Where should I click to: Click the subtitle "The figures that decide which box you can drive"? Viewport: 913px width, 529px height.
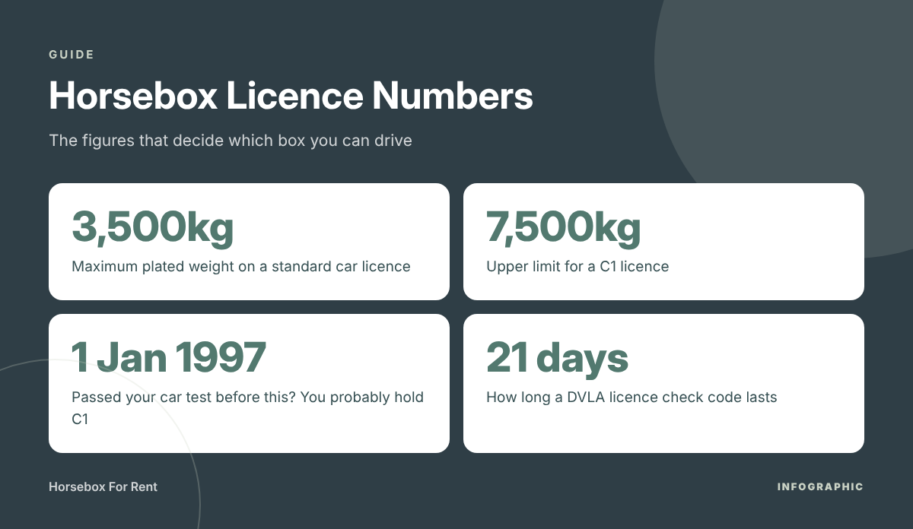coord(231,141)
